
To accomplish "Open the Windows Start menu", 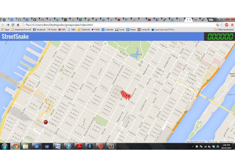I will [x=5, y=146].
